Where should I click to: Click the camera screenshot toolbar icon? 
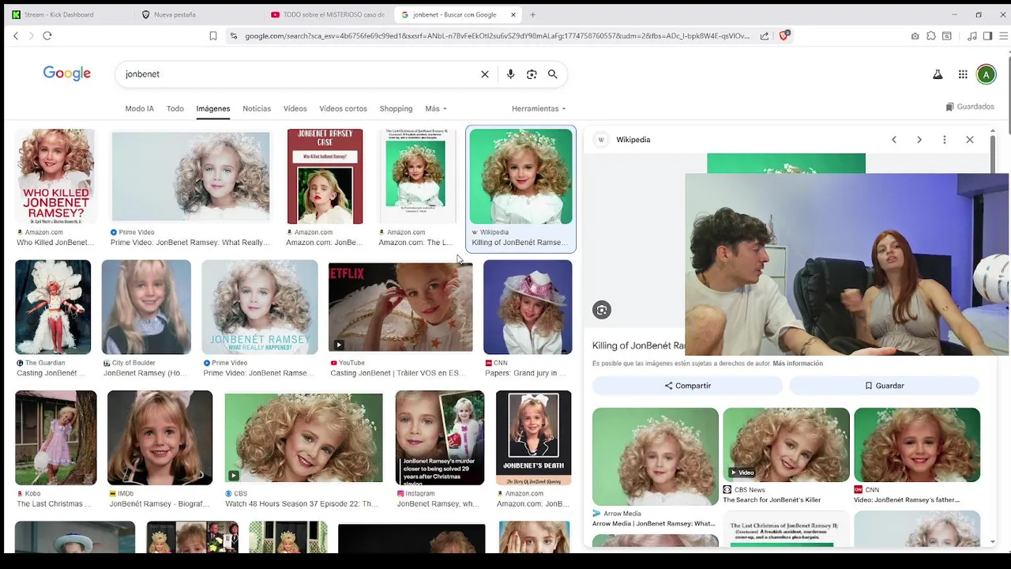coord(915,36)
